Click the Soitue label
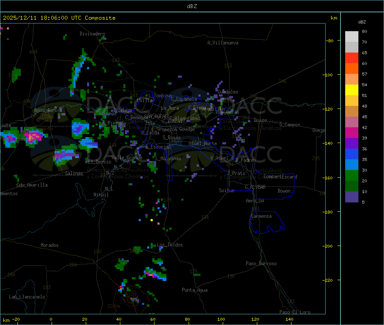Screen dimensions: 384x325 coord(227,190)
